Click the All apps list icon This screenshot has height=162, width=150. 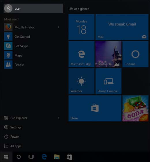point(6,146)
